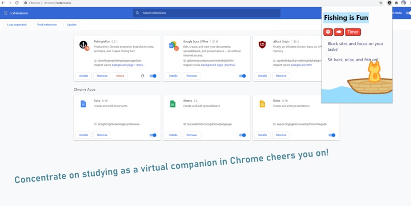The image size is (411, 206).
Task: Click the browser forward arrow
Action: coord(10,3)
